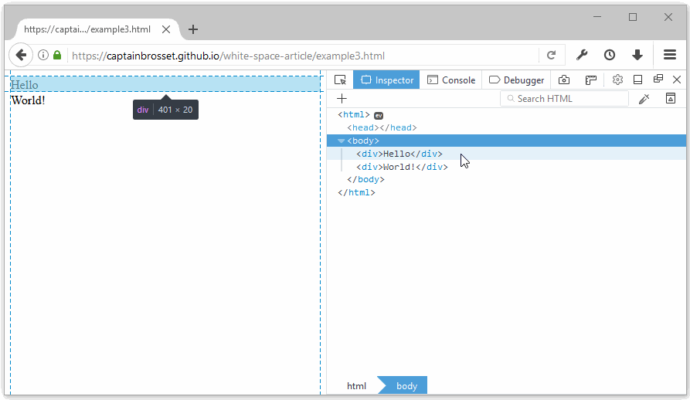This screenshot has width=690, height=400.
Task: Toggle the green padlock site info
Action: [57, 56]
